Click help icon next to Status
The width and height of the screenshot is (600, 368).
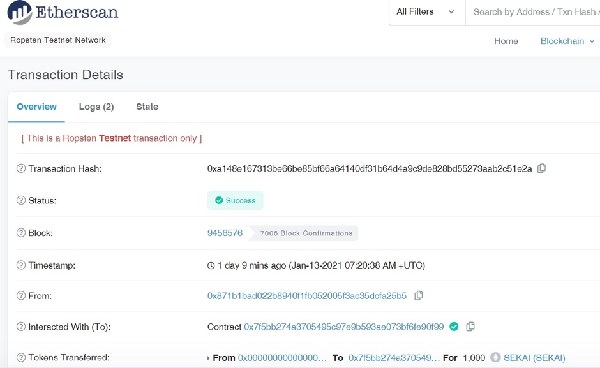tap(21, 200)
